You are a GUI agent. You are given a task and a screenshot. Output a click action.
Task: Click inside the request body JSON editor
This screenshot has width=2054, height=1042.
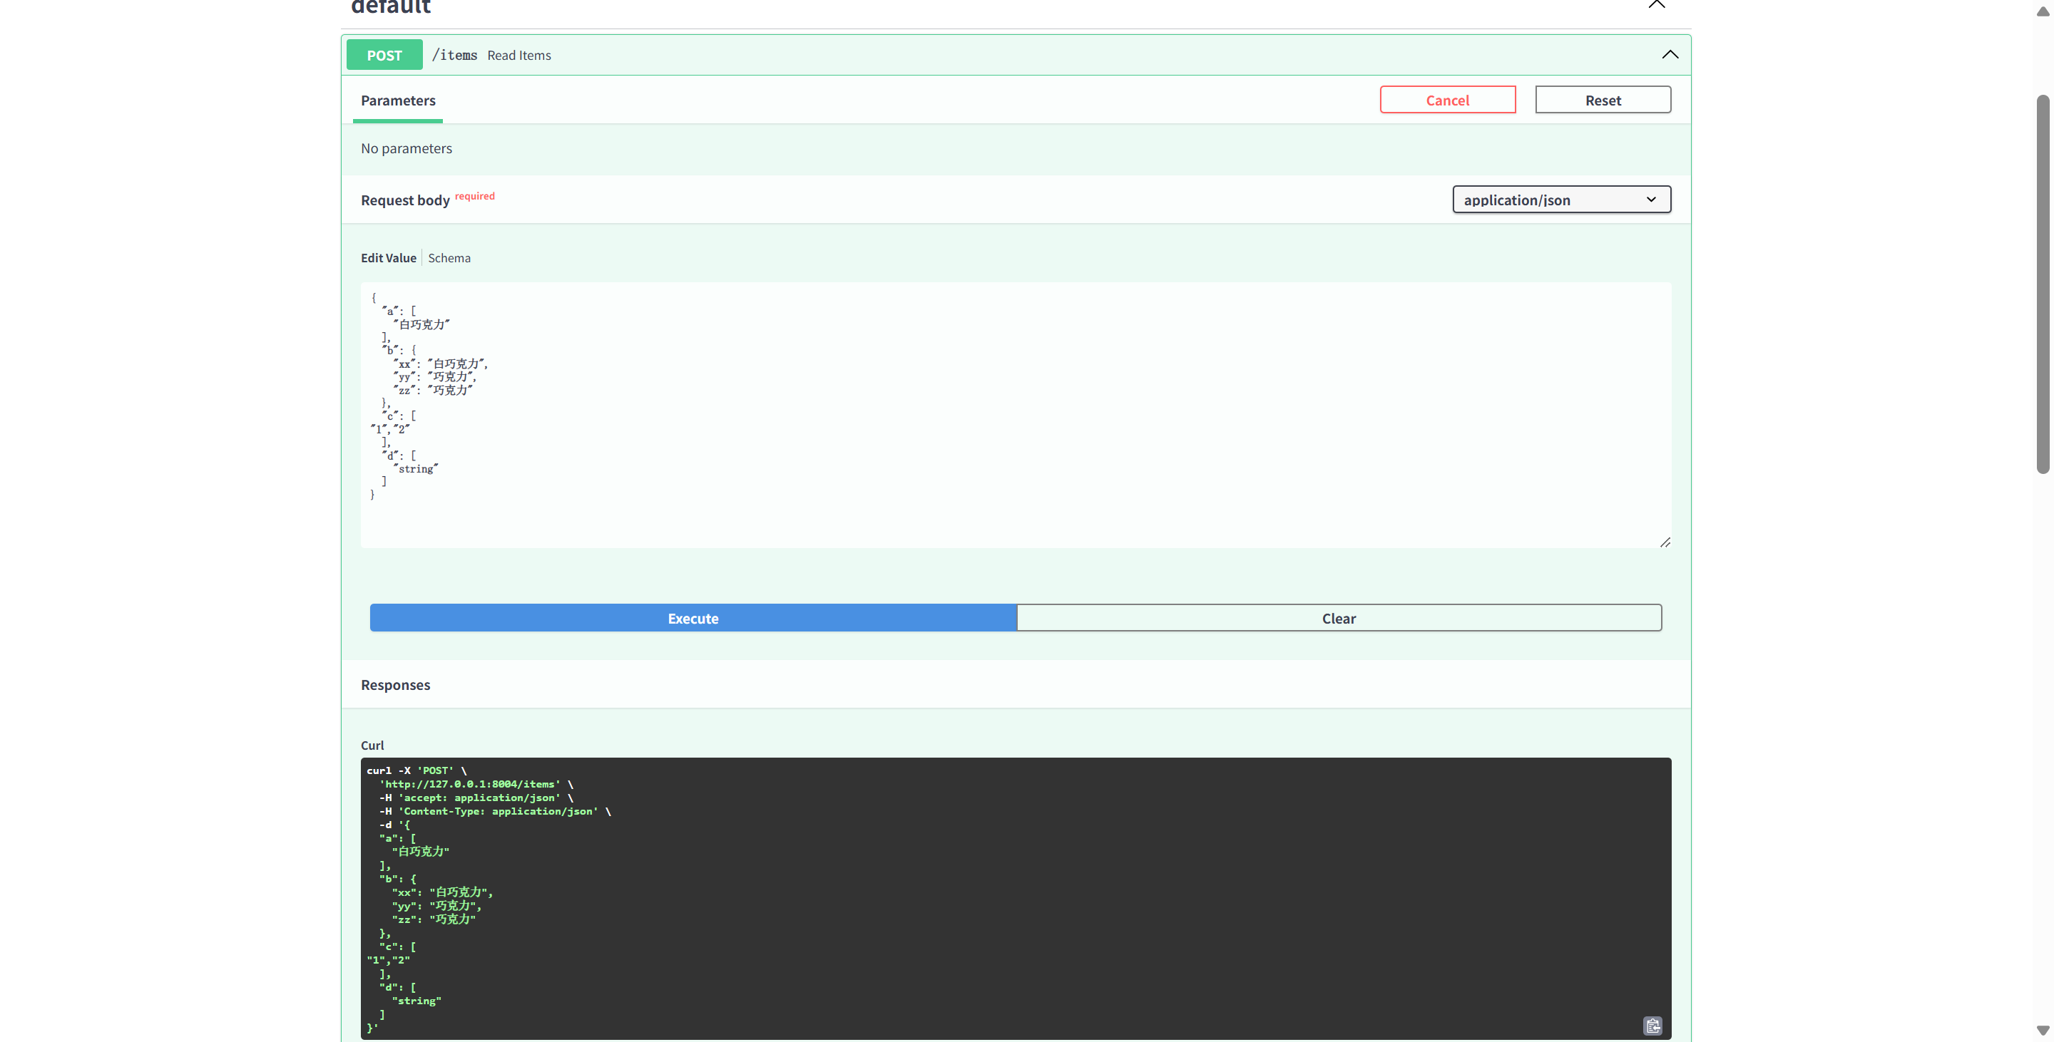tap(957, 414)
